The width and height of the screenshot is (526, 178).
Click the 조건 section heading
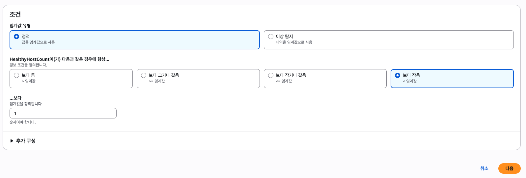(x=15, y=14)
